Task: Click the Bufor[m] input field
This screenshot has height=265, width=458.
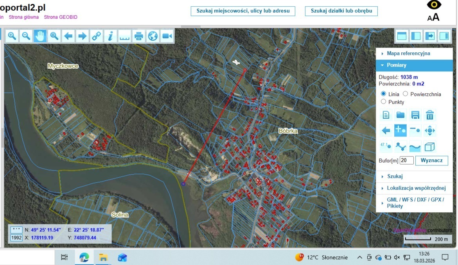Action: (406, 160)
